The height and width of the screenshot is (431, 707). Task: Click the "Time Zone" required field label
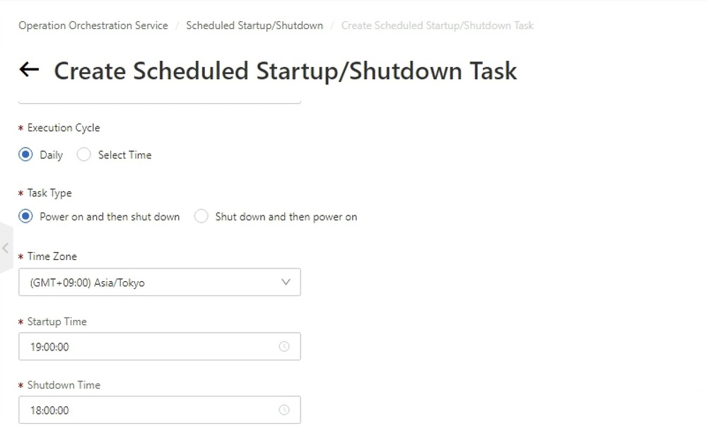pos(51,256)
